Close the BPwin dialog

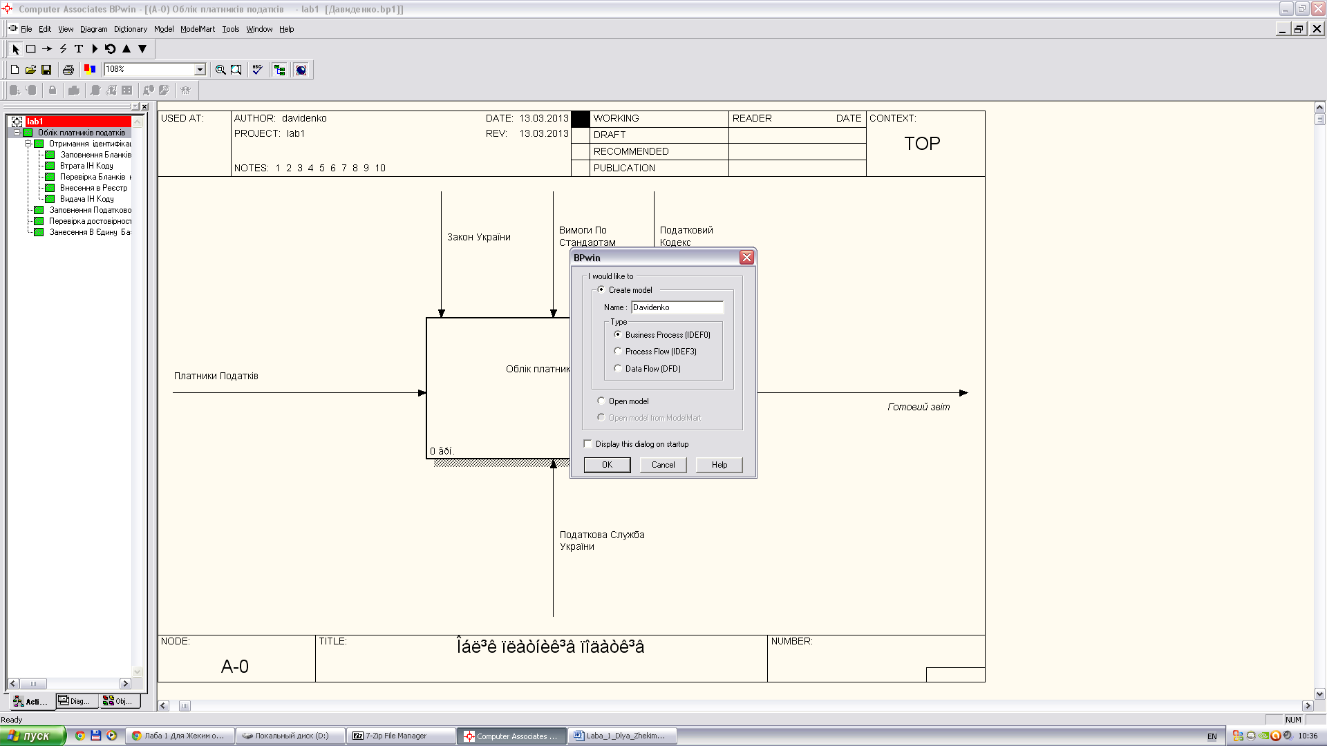[x=746, y=258]
